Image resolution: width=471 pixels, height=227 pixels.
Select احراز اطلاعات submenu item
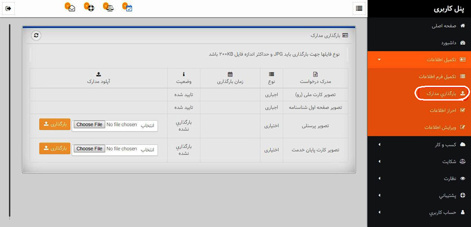[443, 111]
